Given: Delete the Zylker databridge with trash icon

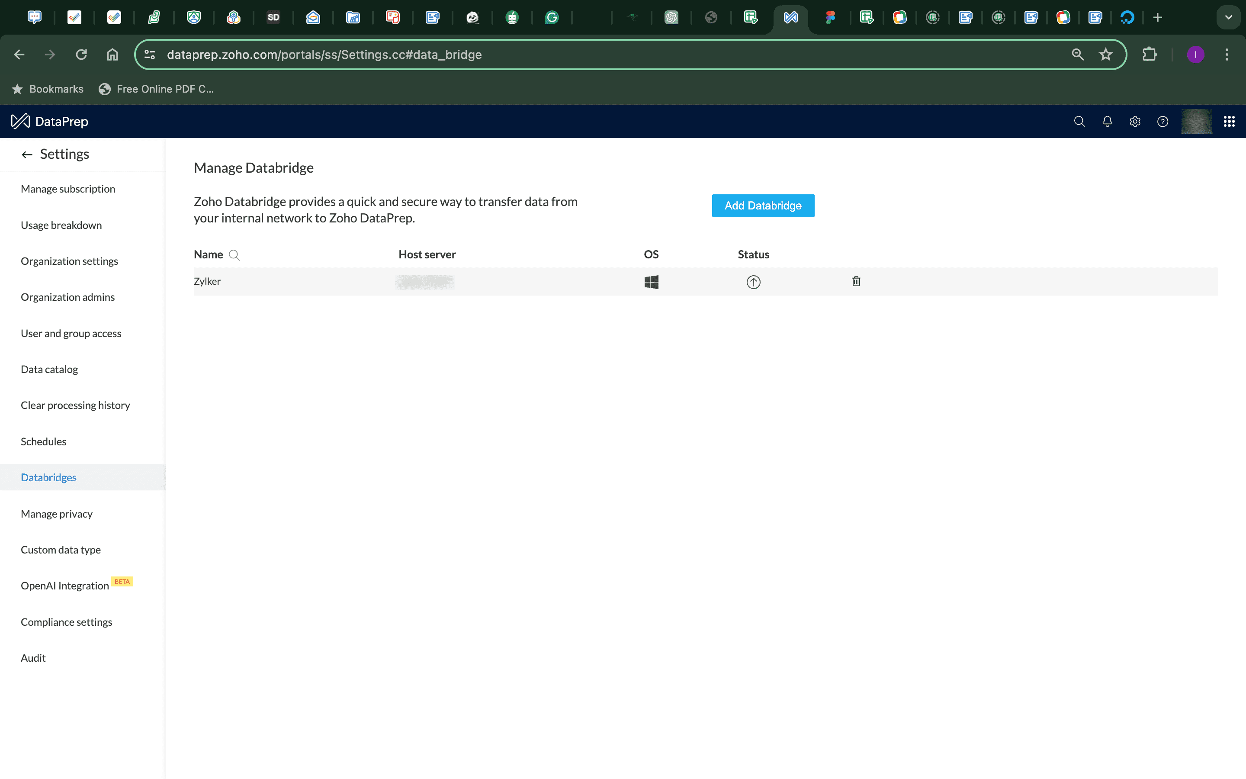Looking at the screenshot, I should [x=856, y=281].
